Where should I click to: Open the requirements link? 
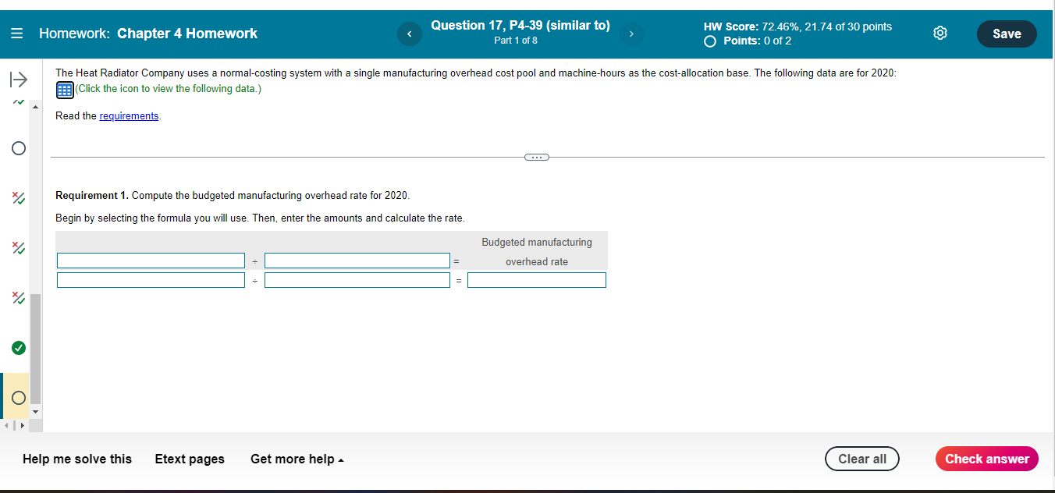click(129, 115)
